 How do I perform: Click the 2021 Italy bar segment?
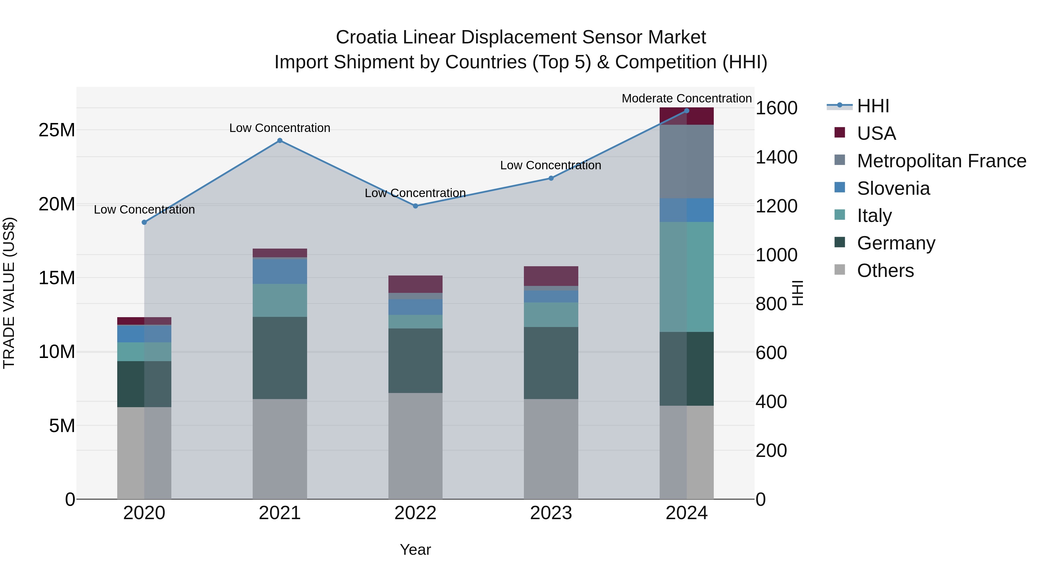[280, 300]
